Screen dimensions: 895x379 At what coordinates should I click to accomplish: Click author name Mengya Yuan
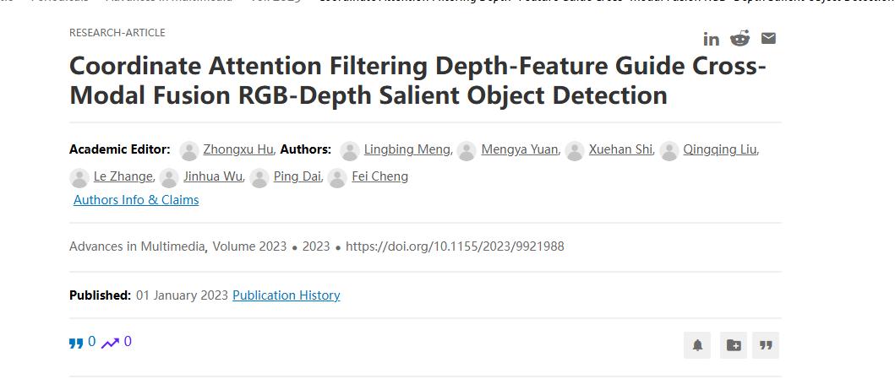point(519,149)
